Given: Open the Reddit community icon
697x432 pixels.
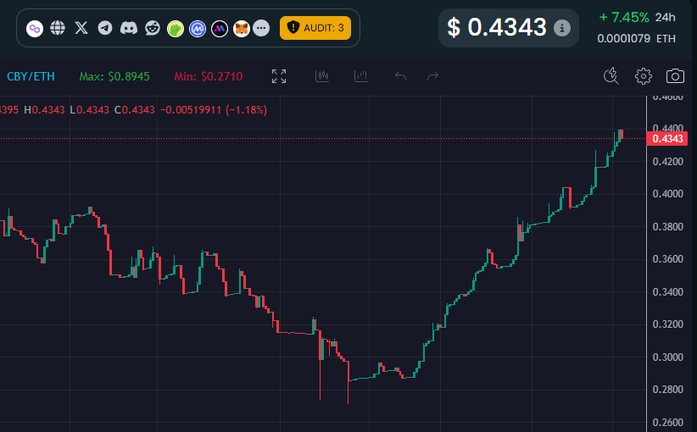Looking at the screenshot, I should click(x=153, y=28).
